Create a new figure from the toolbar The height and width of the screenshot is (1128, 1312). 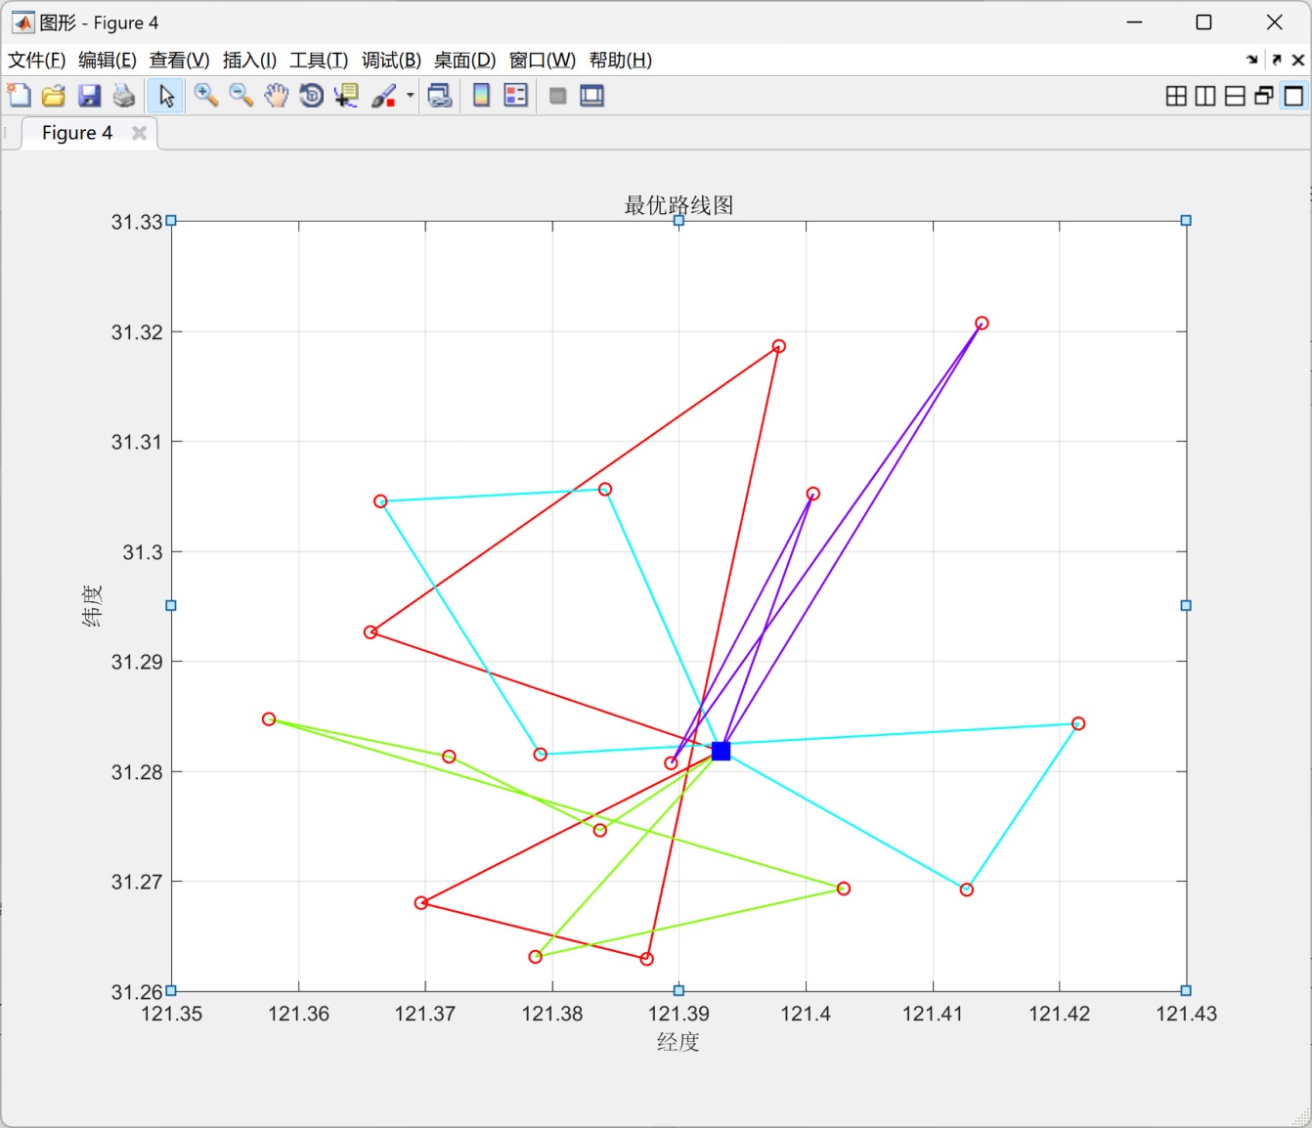tap(20, 96)
